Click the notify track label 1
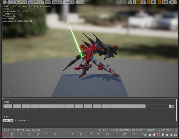This screenshot has height=139, width=179. 157,106
